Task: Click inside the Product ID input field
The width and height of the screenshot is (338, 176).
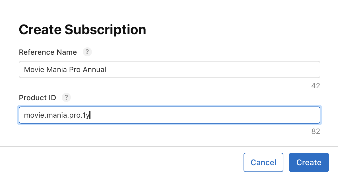Action: 169,115
